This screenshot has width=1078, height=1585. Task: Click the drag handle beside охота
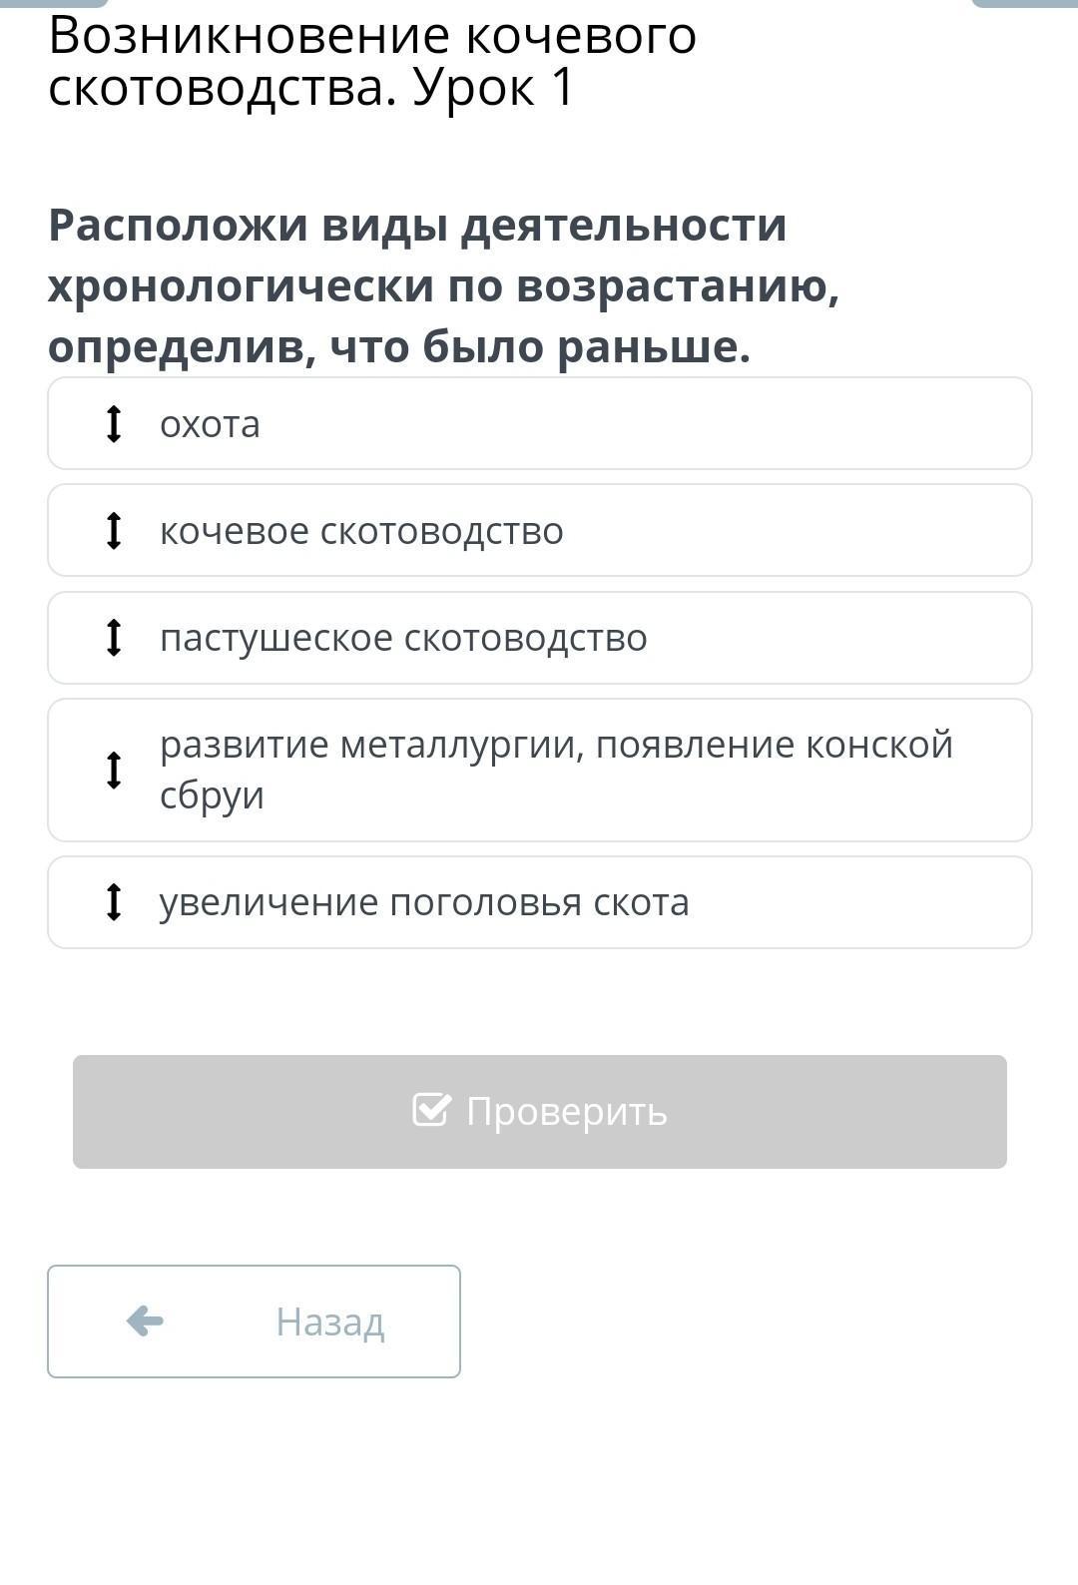point(114,424)
